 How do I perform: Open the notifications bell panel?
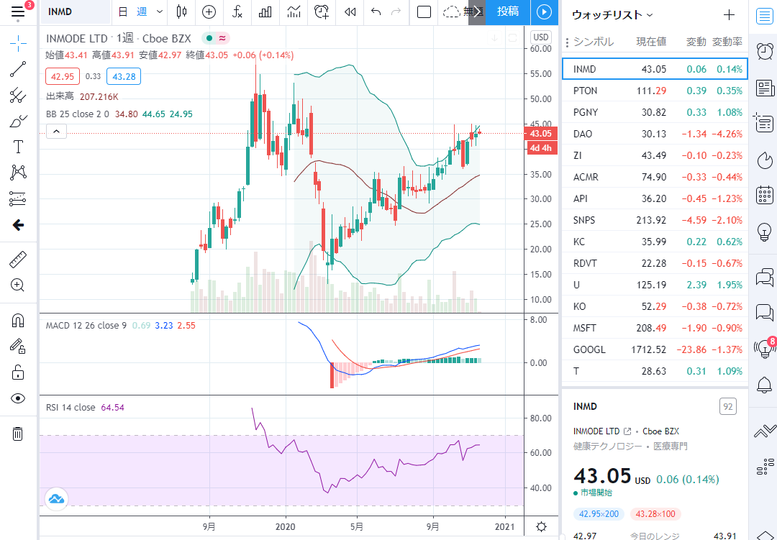pos(764,384)
